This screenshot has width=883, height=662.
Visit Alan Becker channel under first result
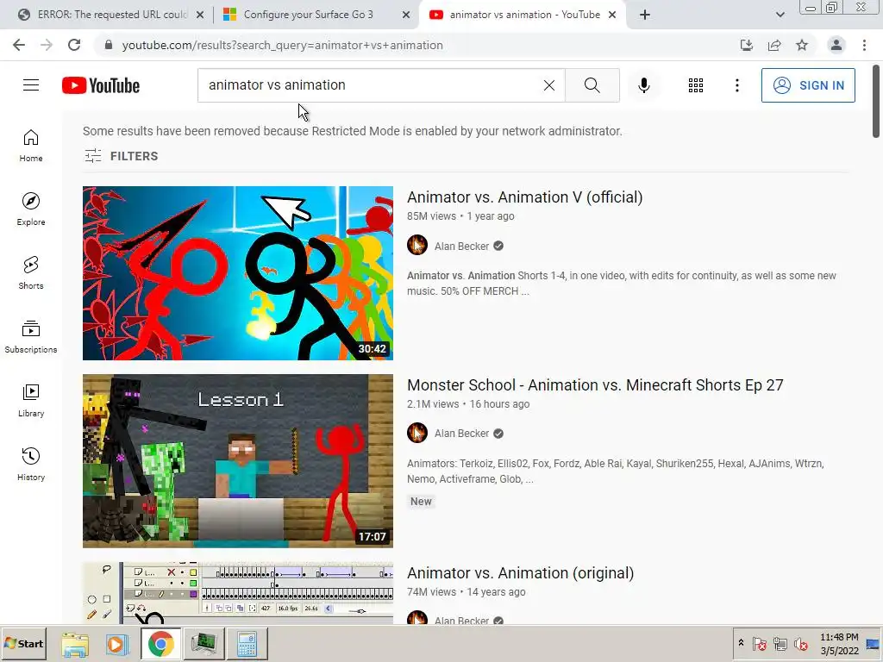(x=462, y=246)
